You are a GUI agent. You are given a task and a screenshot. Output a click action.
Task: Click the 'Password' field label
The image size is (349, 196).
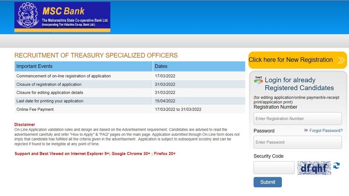coord(264,131)
